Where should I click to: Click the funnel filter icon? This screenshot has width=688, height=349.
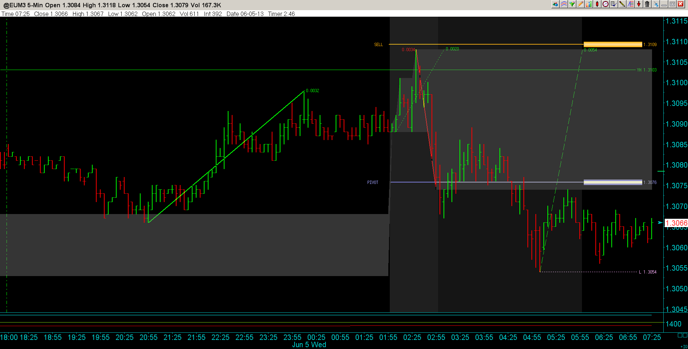click(572, 4)
